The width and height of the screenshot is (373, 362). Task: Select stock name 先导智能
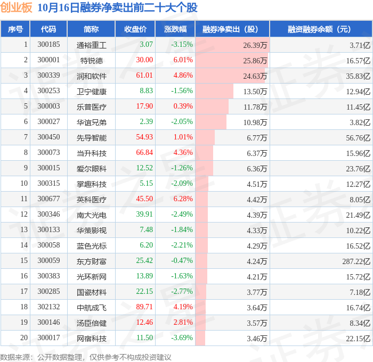point(91,138)
